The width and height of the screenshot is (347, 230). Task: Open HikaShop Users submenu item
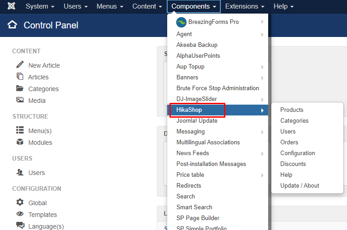pos(288,132)
